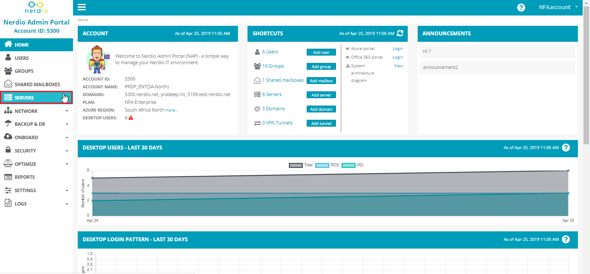Click the Add tunnel button

[x=321, y=123]
